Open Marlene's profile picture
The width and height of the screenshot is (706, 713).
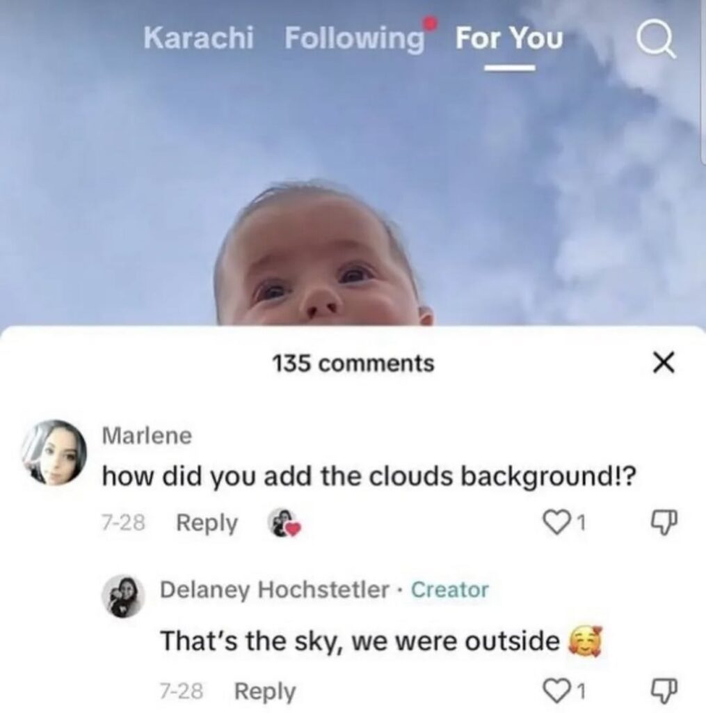click(x=54, y=453)
